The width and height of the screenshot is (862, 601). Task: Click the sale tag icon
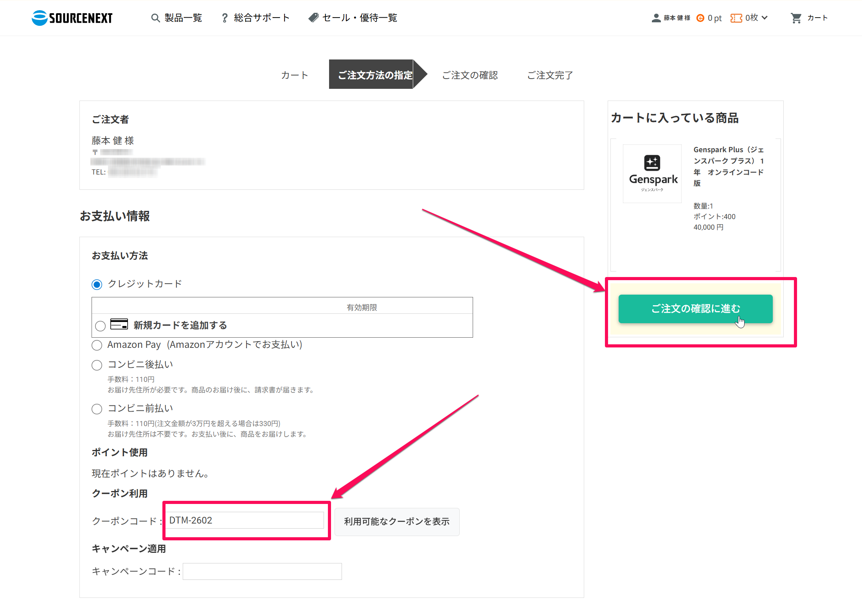pyautogui.click(x=313, y=18)
